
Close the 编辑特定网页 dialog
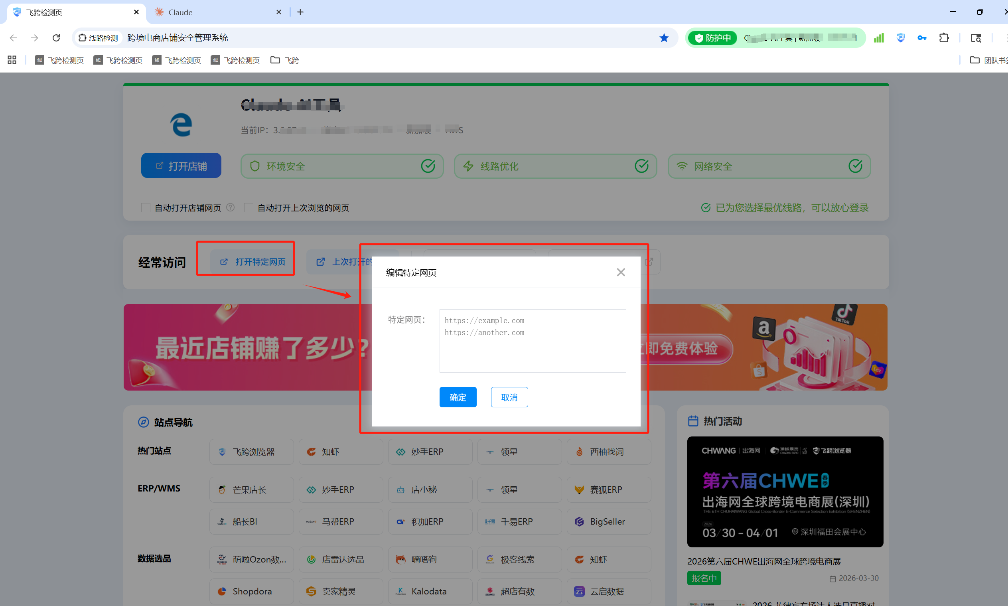(621, 272)
